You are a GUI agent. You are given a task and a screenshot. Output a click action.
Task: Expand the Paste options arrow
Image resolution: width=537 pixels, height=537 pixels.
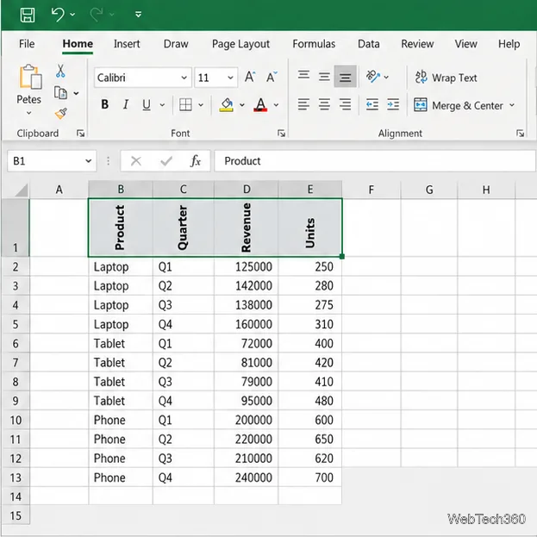tap(29, 113)
